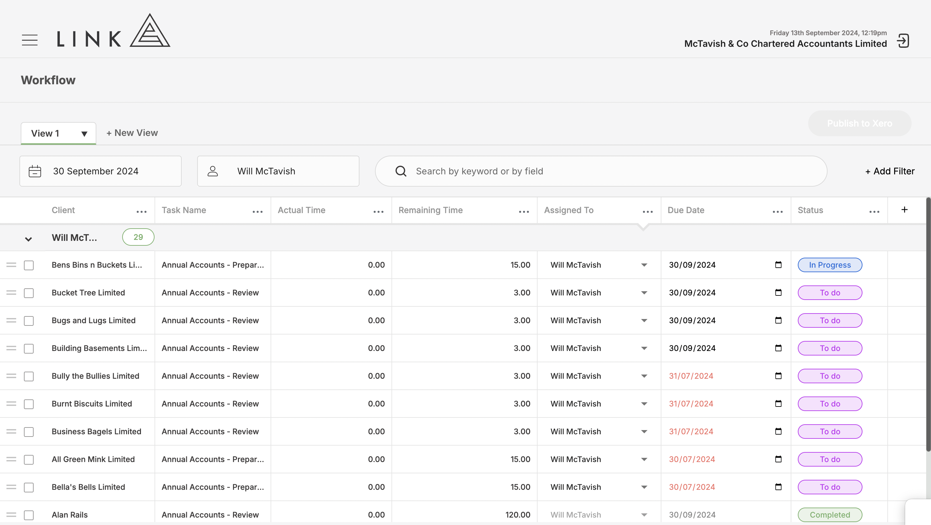Click the add column icon in header row

point(905,210)
